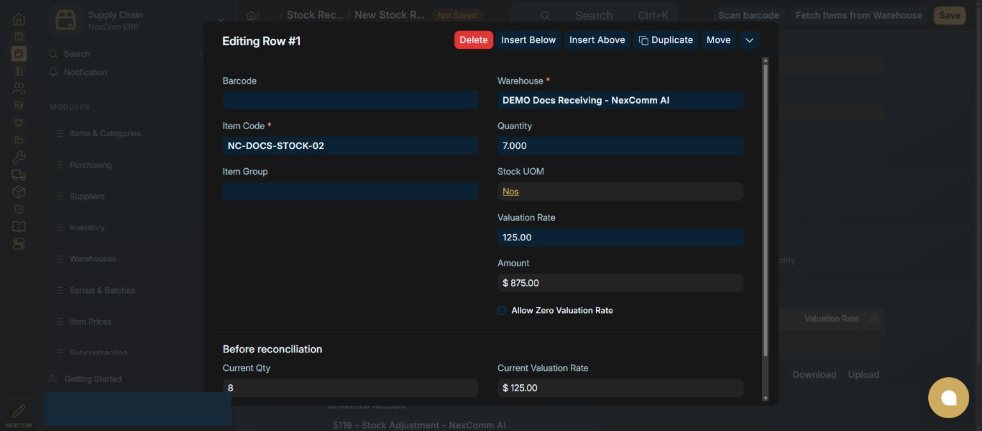
Task: Click Insert Above button
Action: (x=597, y=40)
